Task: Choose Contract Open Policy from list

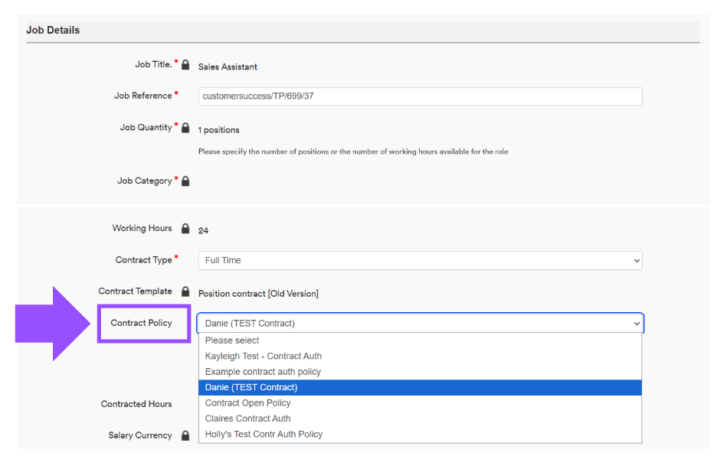Action: tap(421, 402)
